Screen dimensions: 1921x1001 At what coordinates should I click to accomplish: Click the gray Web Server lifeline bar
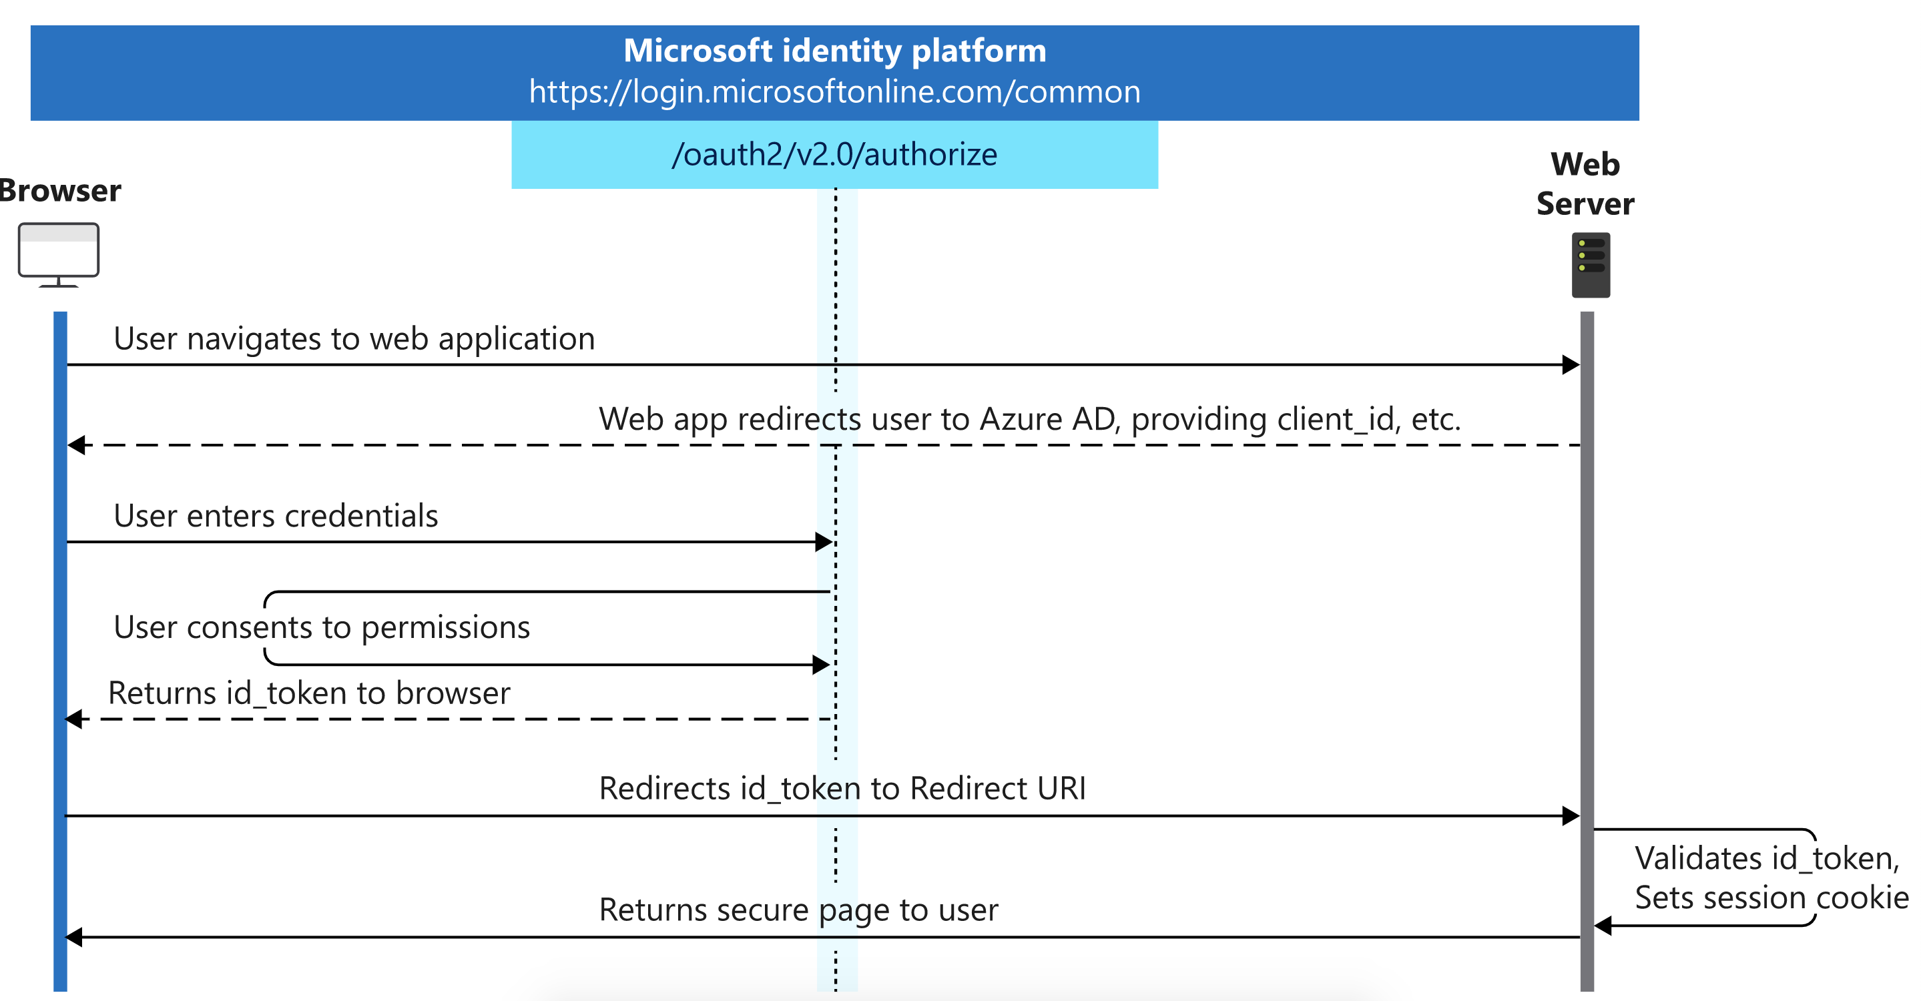pyautogui.click(x=1587, y=597)
